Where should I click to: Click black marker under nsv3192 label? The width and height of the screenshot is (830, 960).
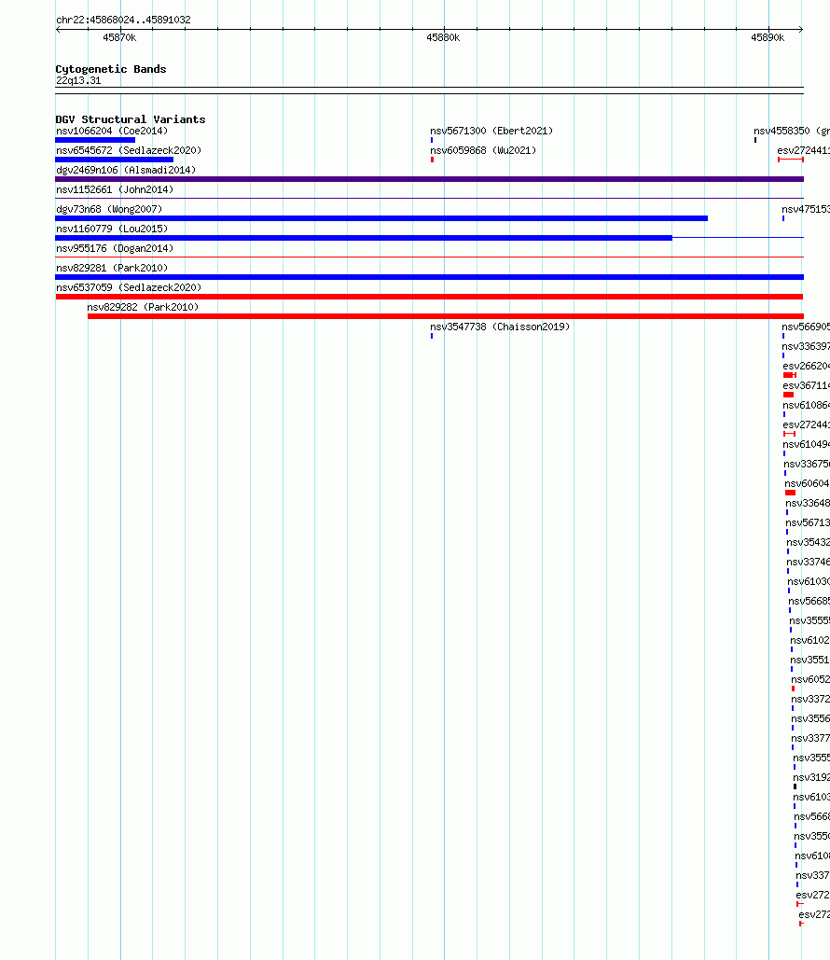pos(795,786)
